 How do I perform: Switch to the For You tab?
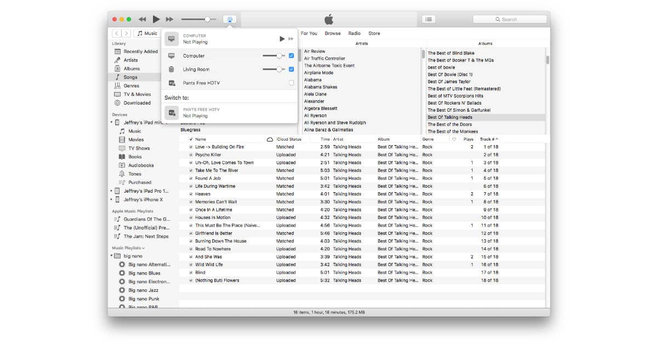point(309,33)
